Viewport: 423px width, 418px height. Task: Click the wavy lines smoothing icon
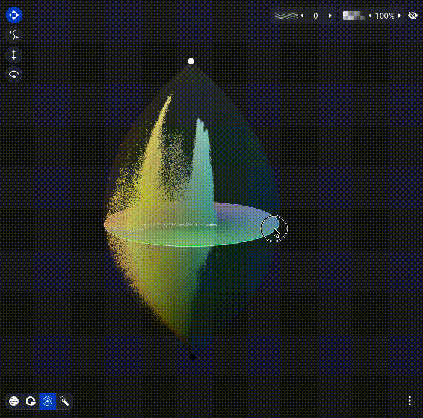click(x=286, y=16)
